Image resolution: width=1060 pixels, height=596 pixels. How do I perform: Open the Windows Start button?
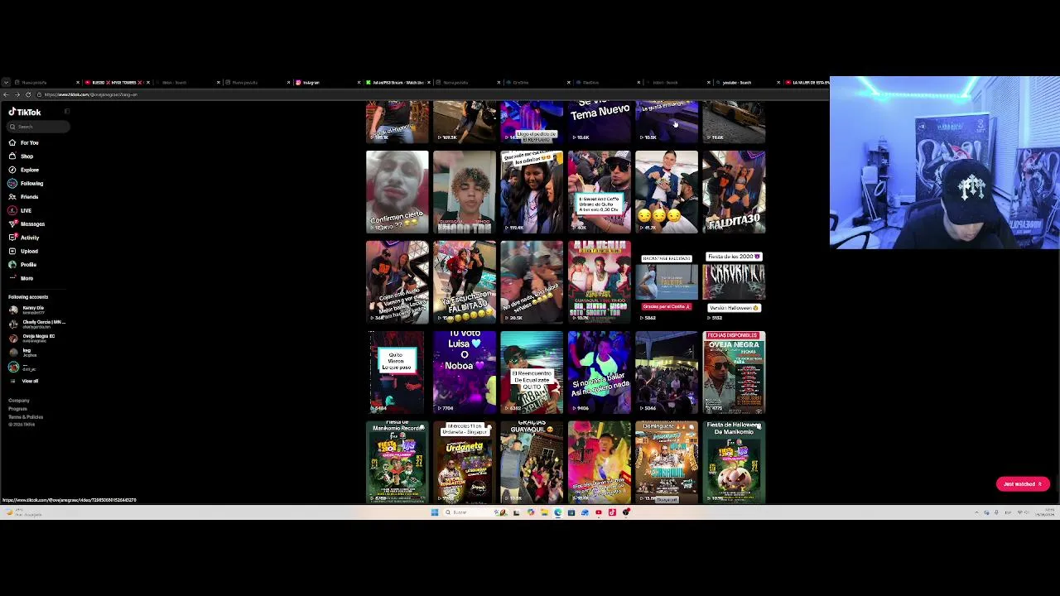click(x=434, y=512)
